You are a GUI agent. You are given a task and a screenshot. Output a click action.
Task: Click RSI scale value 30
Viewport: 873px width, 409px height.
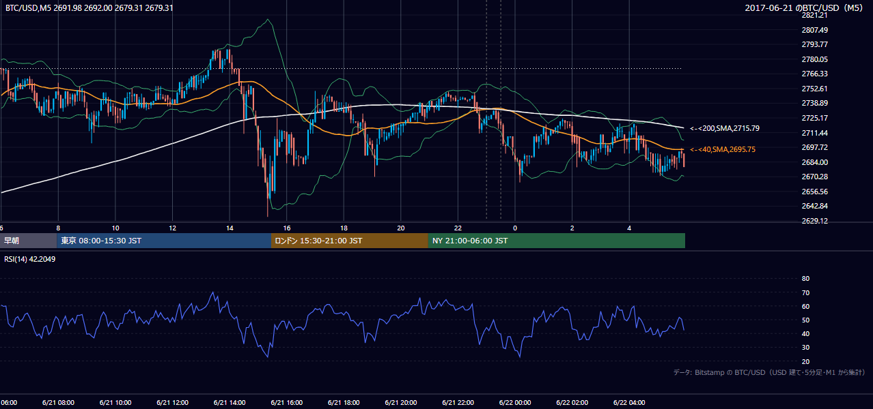coord(805,348)
